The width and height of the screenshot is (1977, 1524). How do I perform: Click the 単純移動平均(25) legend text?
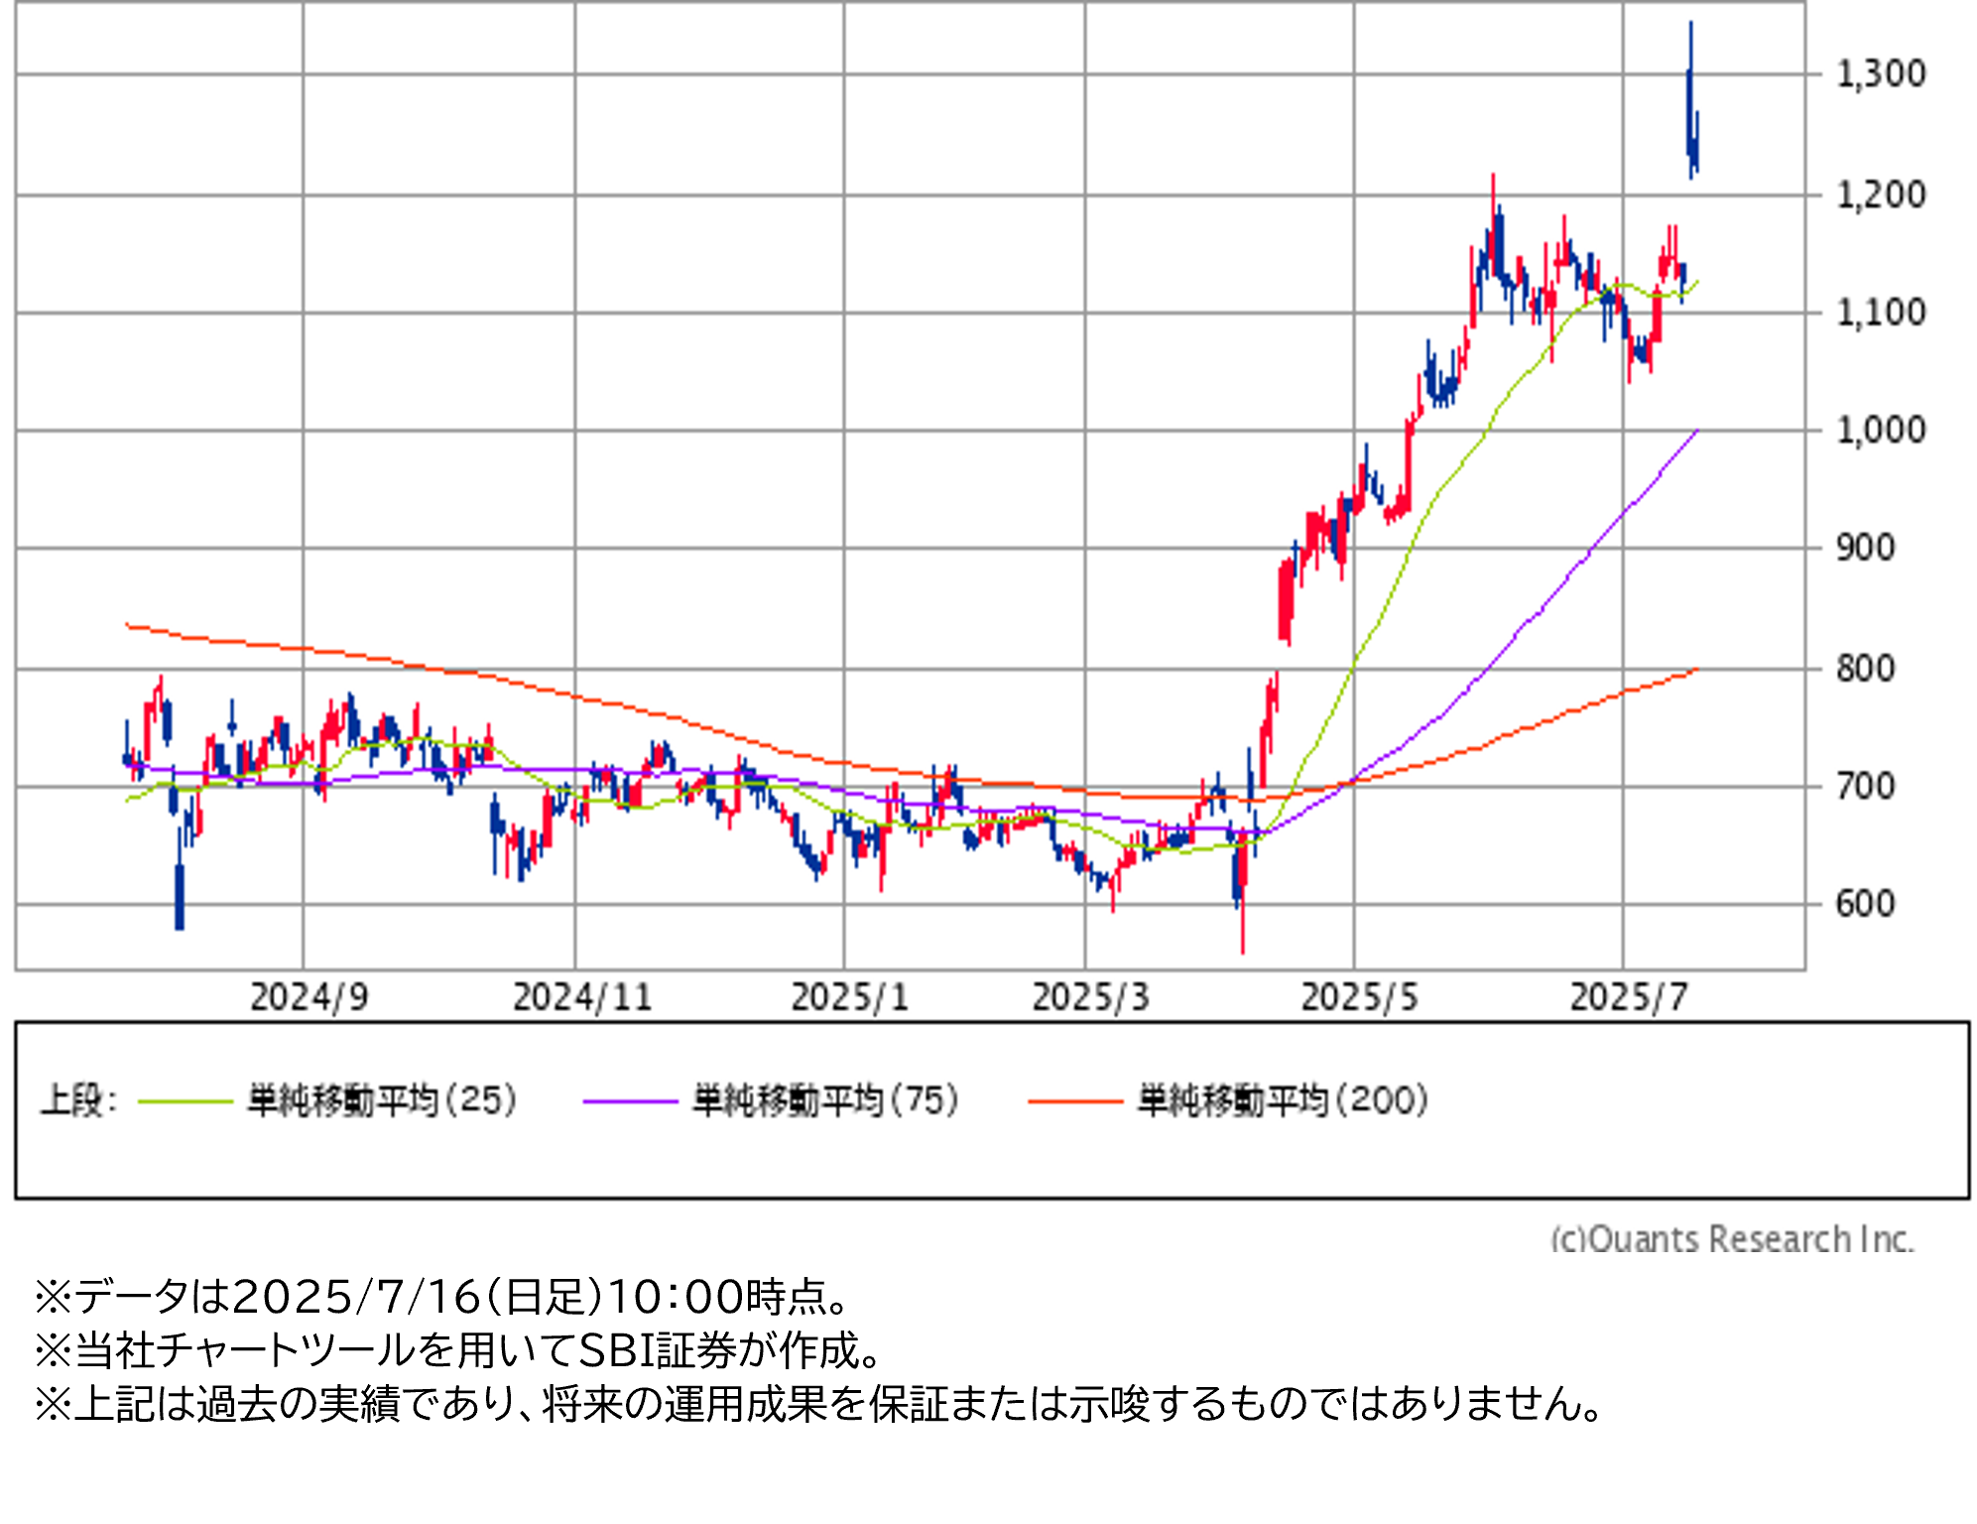(x=382, y=1100)
